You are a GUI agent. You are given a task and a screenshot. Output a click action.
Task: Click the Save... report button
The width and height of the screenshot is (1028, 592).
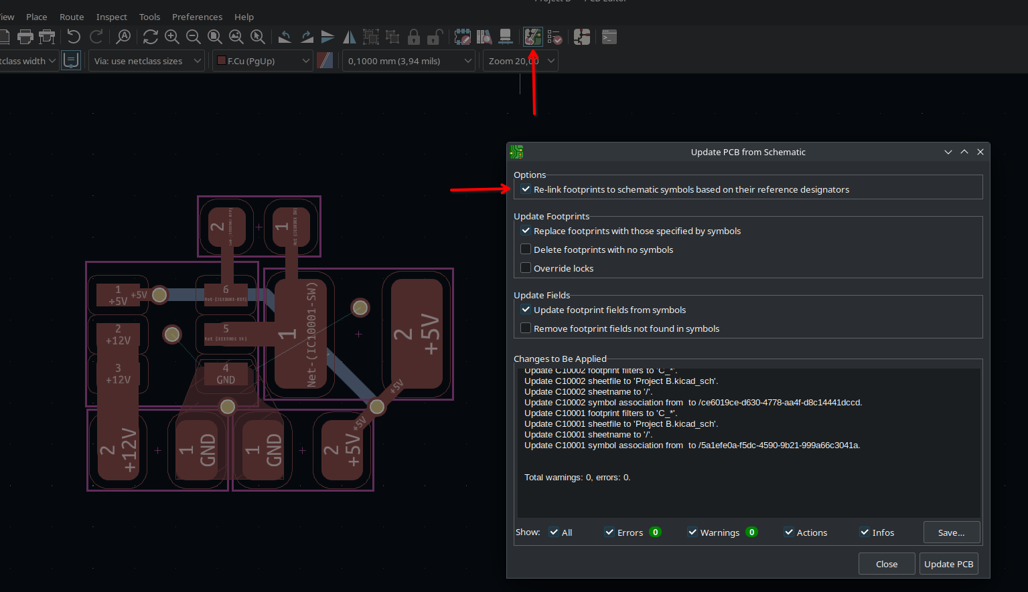pos(951,532)
